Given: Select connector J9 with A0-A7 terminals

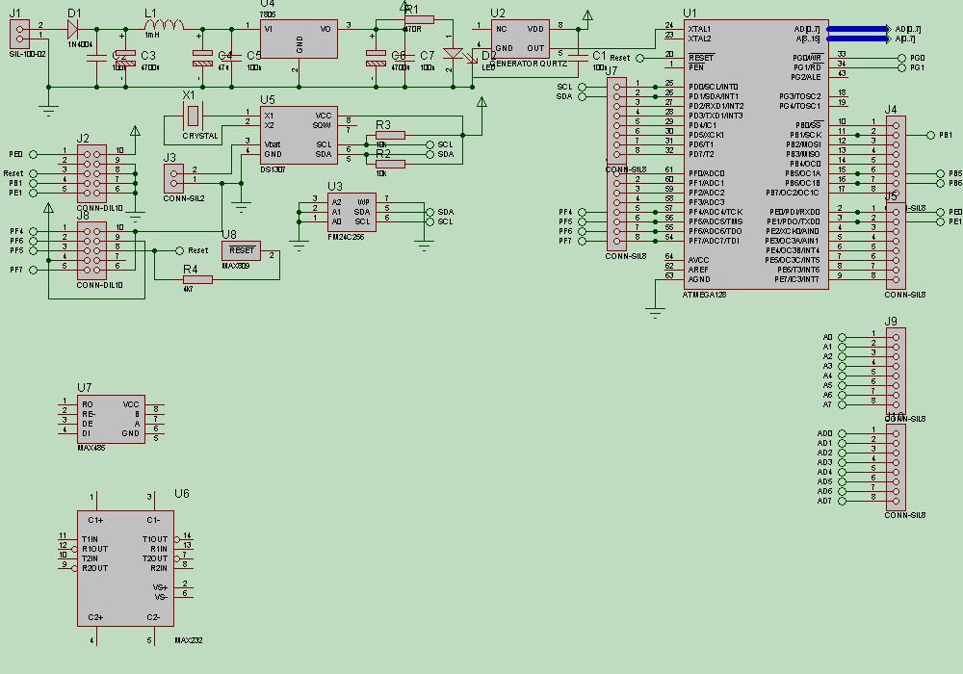Looking at the screenshot, I should click(x=897, y=372).
